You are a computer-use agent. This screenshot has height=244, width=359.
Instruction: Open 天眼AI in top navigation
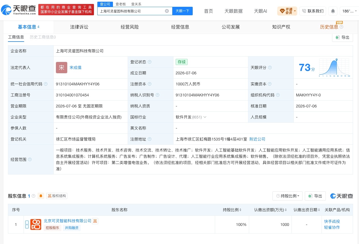[x=261, y=11]
